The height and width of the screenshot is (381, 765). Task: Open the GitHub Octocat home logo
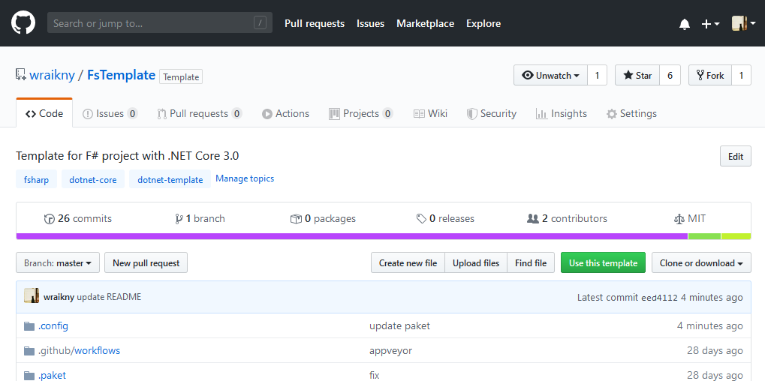pyautogui.click(x=23, y=23)
